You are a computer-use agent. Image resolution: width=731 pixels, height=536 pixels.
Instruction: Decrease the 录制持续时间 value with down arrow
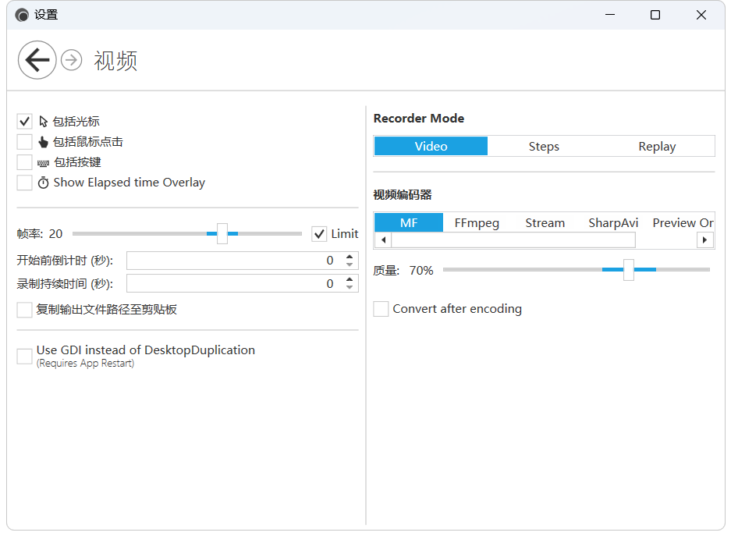tap(350, 288)
